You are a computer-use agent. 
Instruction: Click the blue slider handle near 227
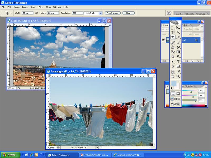click(195, 101)
